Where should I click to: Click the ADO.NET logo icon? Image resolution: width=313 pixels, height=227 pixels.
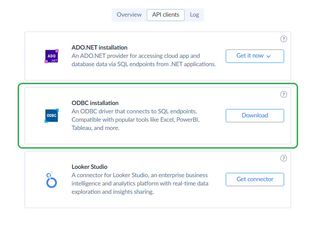pos(52,56)
